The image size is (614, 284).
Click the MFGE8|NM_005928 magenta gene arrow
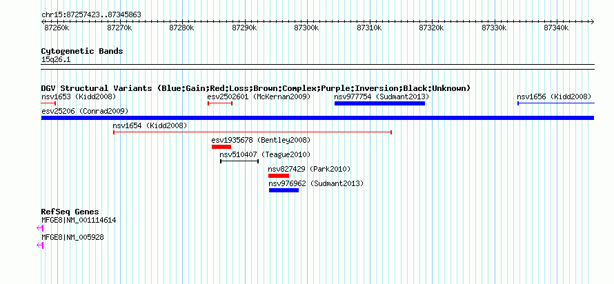point(40,245)
